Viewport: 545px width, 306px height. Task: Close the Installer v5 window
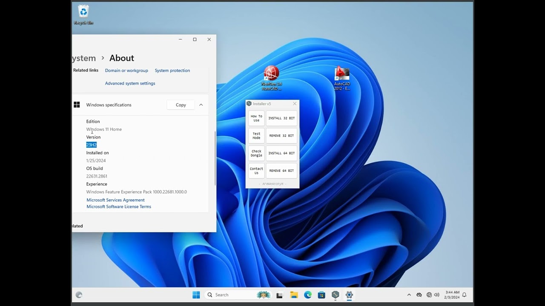coord(295,104)
